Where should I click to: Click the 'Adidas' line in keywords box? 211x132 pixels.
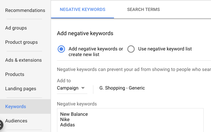(67, 125)
